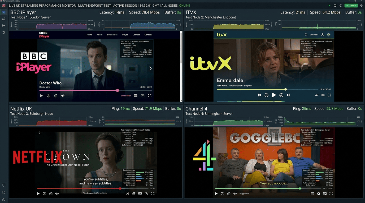Move the Gogglebox green progress slider
Screen dimensions: 365x203
tap(300, 188)
